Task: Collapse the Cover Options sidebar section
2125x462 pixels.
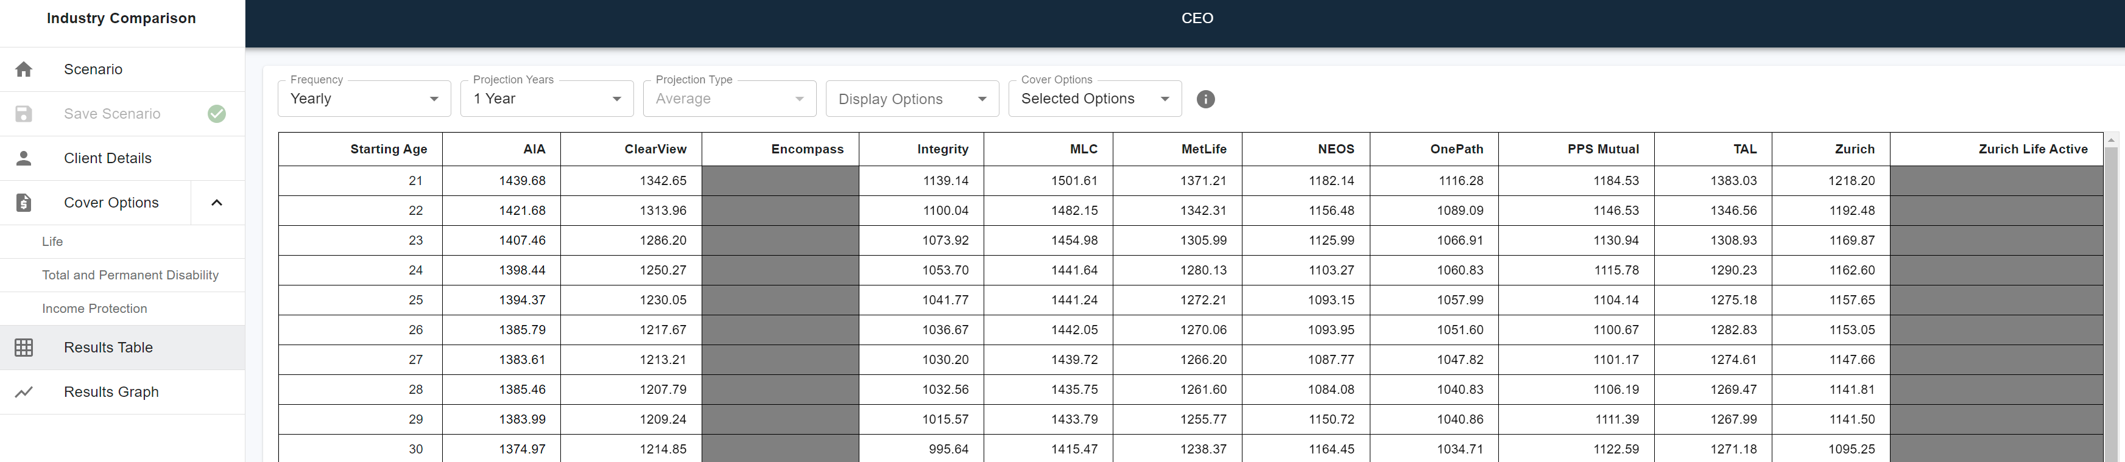Action: tap(217, 203)
